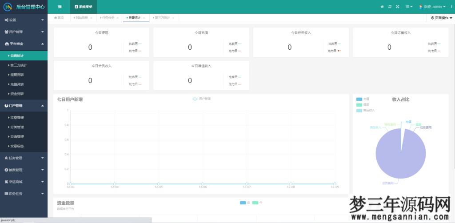The image size is (455, 223).
Task: Open 提现列表 in the sidebar
Action: pyautogui.click(x=17, y=75)
